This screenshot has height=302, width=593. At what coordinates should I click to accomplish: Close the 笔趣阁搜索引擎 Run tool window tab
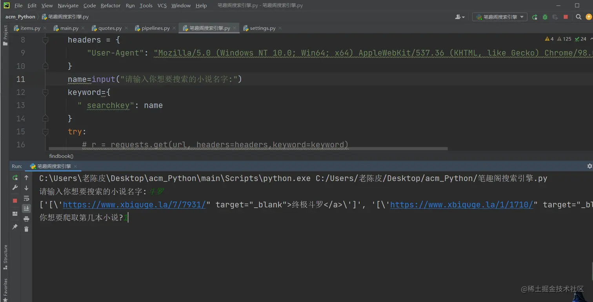pos(75,166)
